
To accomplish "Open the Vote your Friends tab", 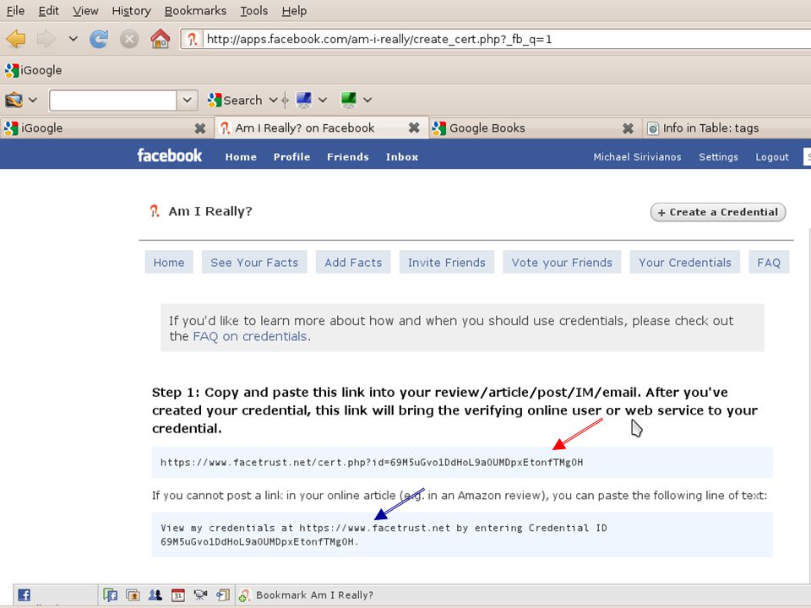I will point(562,263).
